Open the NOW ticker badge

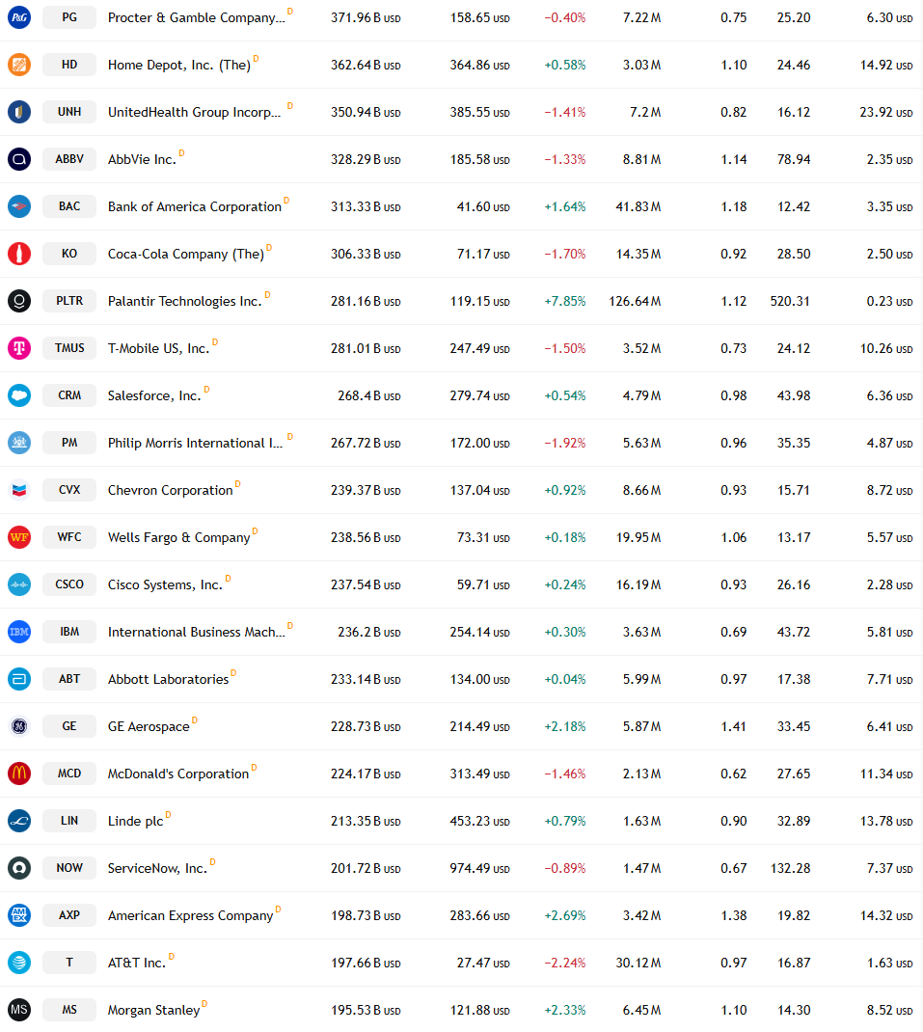(69, 868)
